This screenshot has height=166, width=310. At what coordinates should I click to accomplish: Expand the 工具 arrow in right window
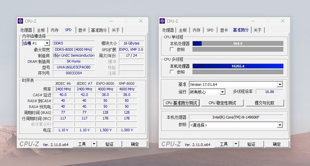236,144
